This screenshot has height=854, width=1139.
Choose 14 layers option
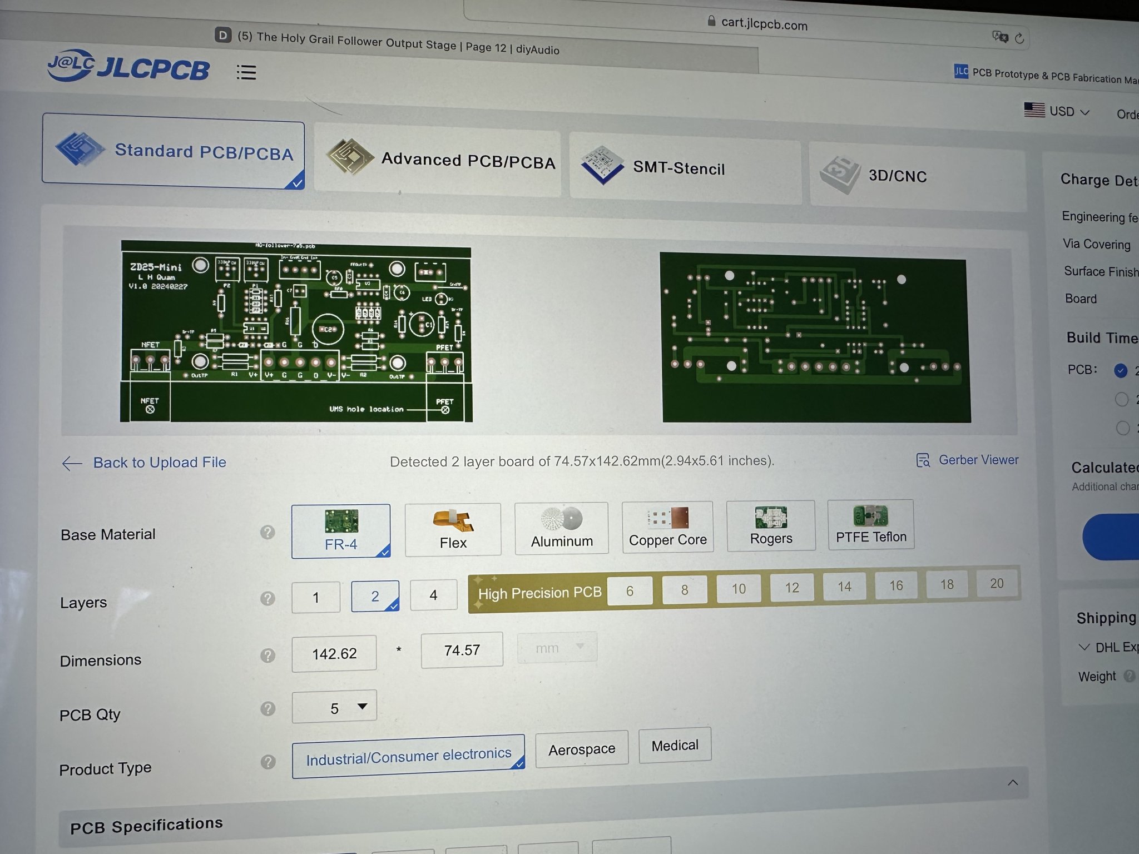(x=844, y=586)
